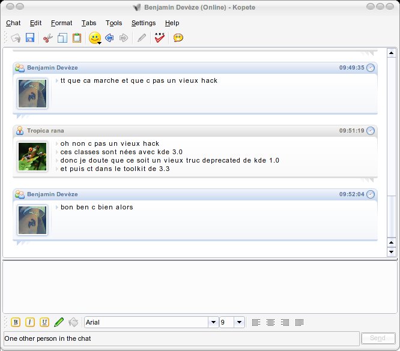Image resolution: width=400 pixels, height=351 pixels.
Task: Open the Help menu
Action: (172, 23)
